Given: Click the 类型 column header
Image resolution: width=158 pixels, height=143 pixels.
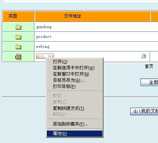Looking at the screenshot, I should tap(18, 16).
